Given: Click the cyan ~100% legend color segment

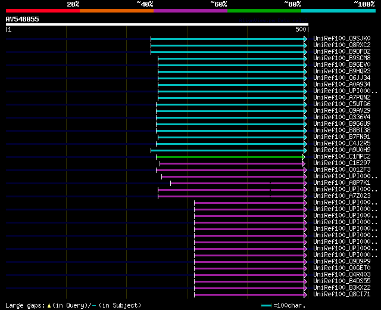Looking at the screenshot, I should 338,11.
